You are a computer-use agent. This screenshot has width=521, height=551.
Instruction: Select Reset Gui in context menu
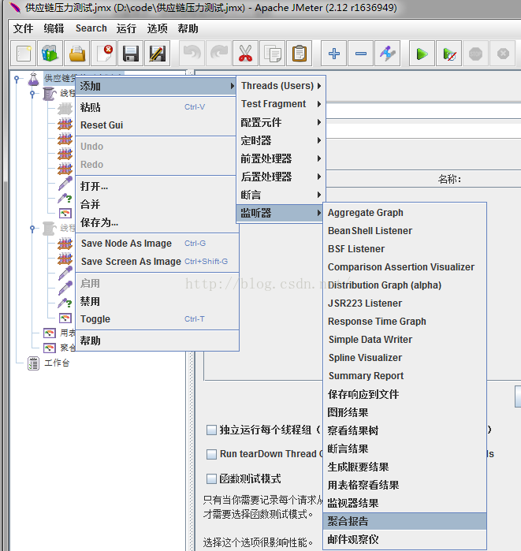click(x=156, y=125)
